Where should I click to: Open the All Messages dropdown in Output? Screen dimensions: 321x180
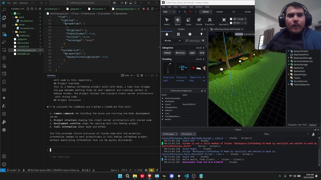pos(170,134)
